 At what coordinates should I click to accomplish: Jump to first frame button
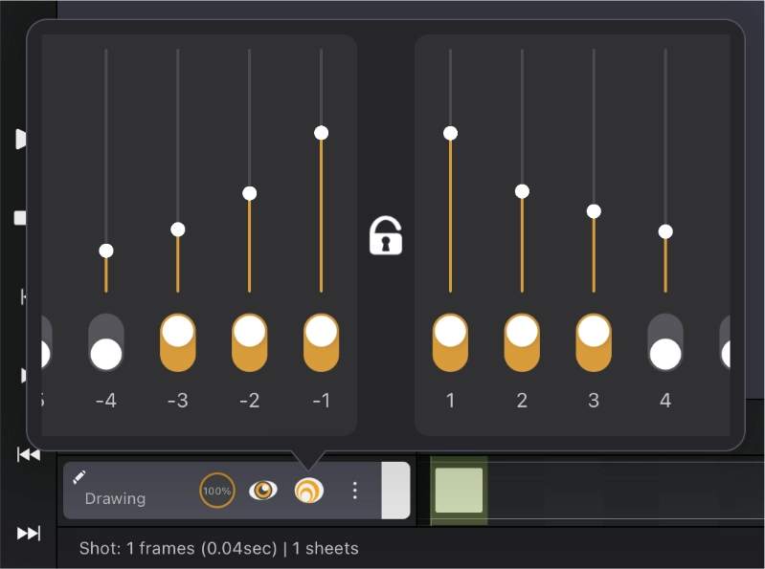coord(29,454)
